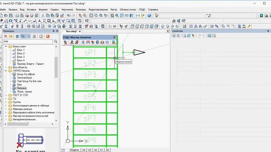Click the grid table icon in Мастер объектов toolbar
Viewport: 271px width, 152px height.
pyautogui.click(x=107, y=42)
